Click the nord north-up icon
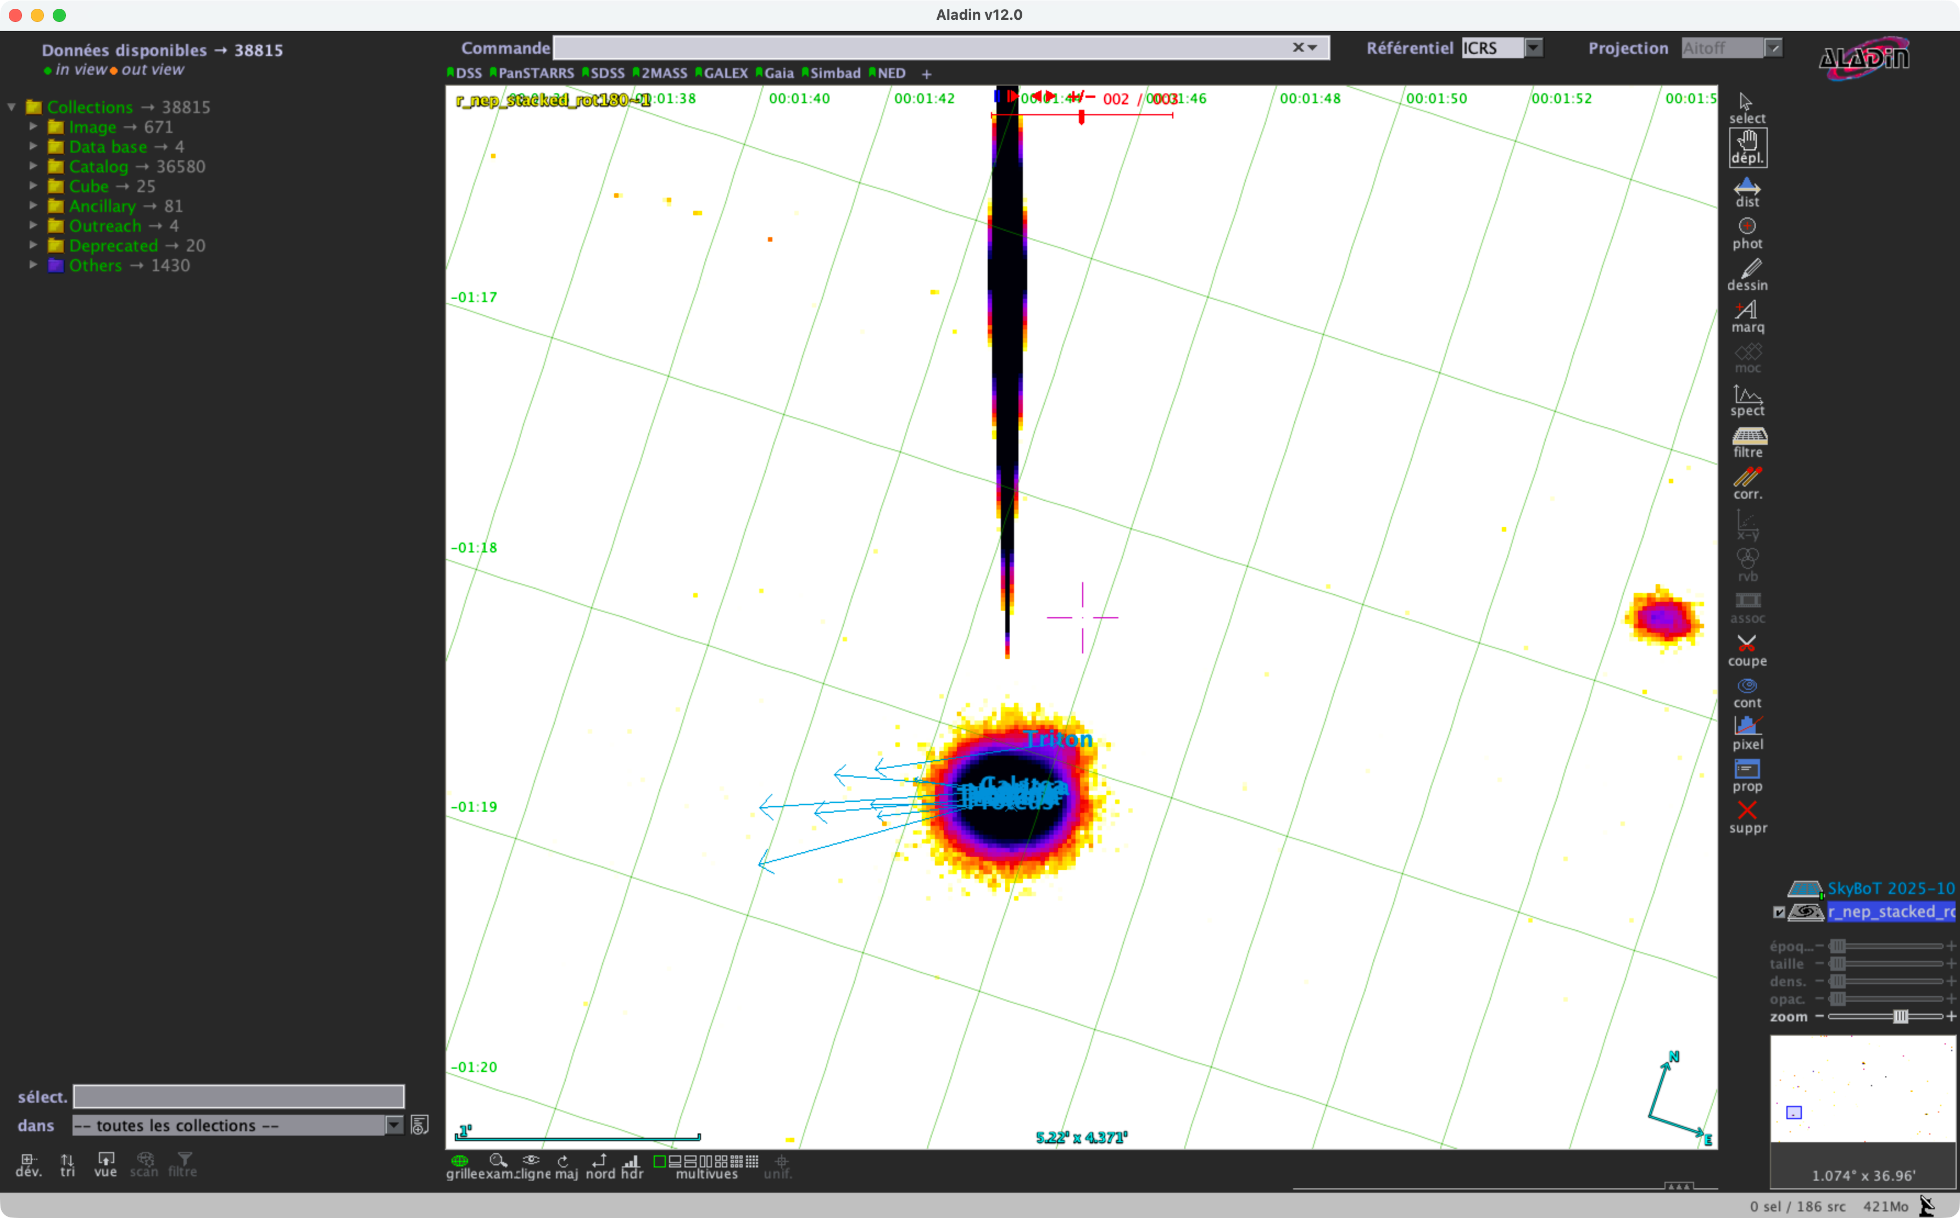Viewport: 1960px width, 1218px height. [x=600, y=1166]
